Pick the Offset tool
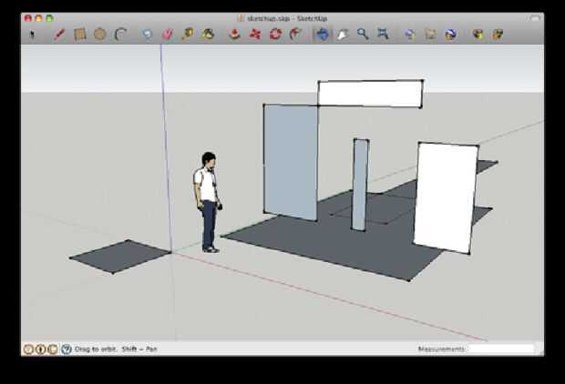Screen dimensions: 565x384 coord(295,35)
